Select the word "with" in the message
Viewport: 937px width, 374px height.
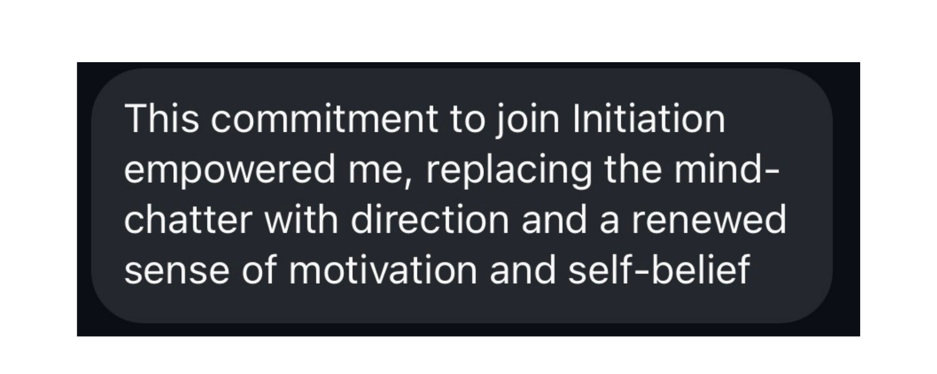tap(301, 220)
